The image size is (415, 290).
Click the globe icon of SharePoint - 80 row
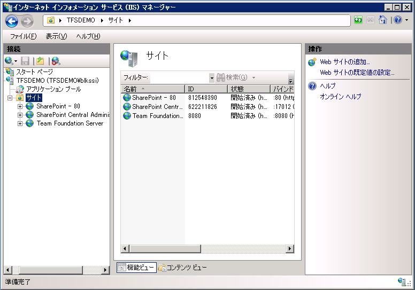(127, 98)
